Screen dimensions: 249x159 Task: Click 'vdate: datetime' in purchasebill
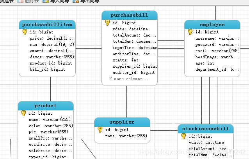130,29
